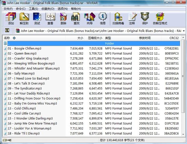The width and height of the screenshot is (187, 144).
Task: Click the Folder label in the '..' row
Action: [x=109, y=43]
